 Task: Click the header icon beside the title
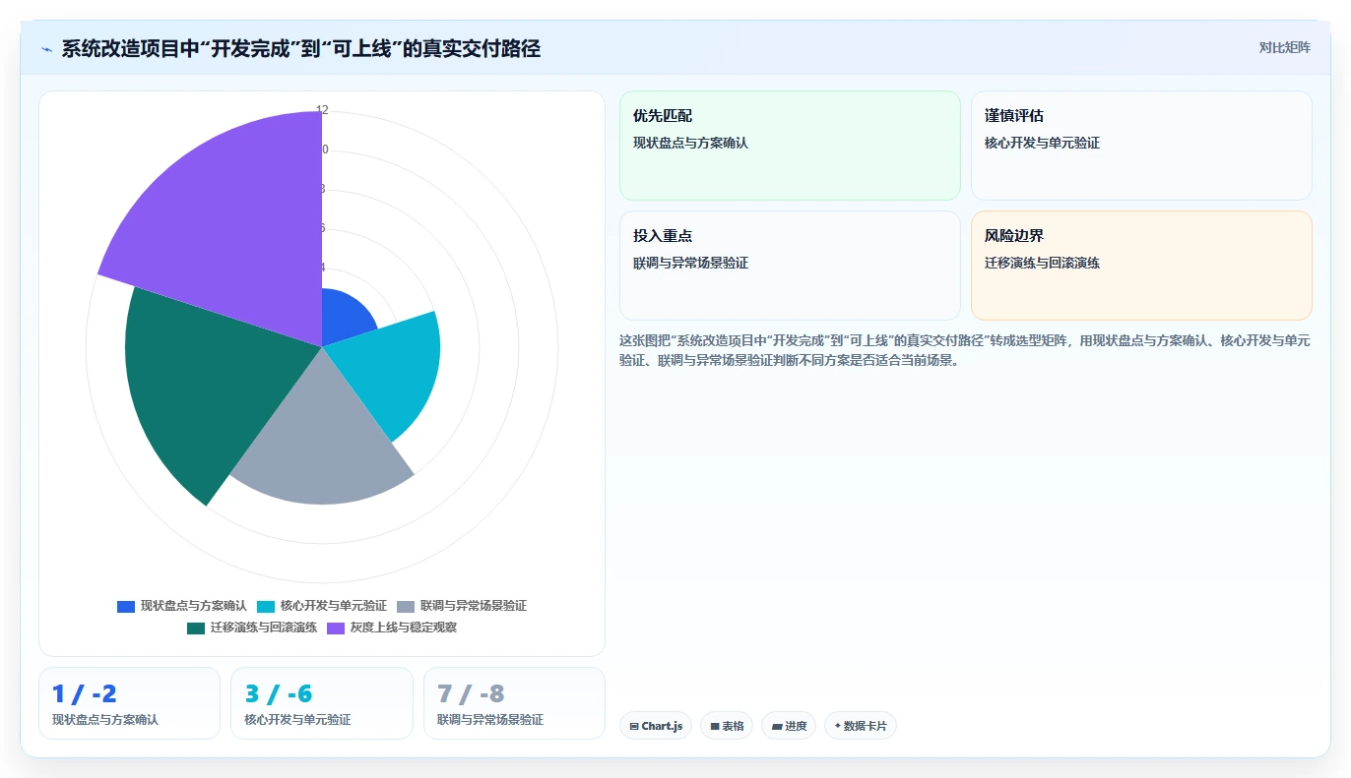tap(47, 48)
